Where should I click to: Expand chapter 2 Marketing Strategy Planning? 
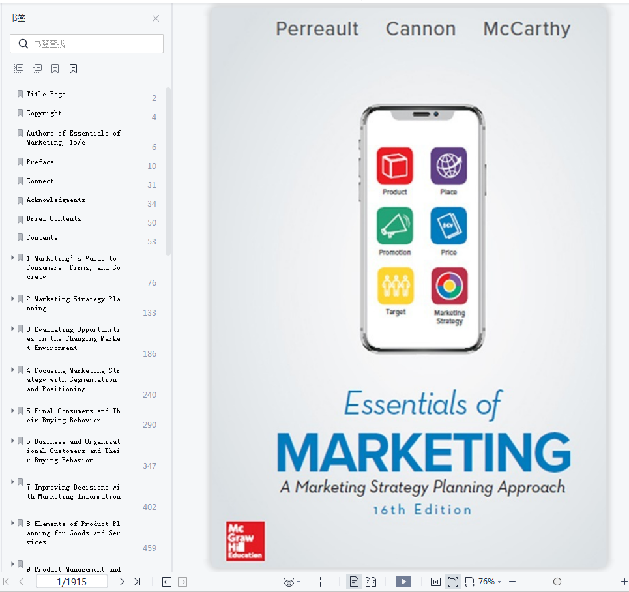[12, 298]
